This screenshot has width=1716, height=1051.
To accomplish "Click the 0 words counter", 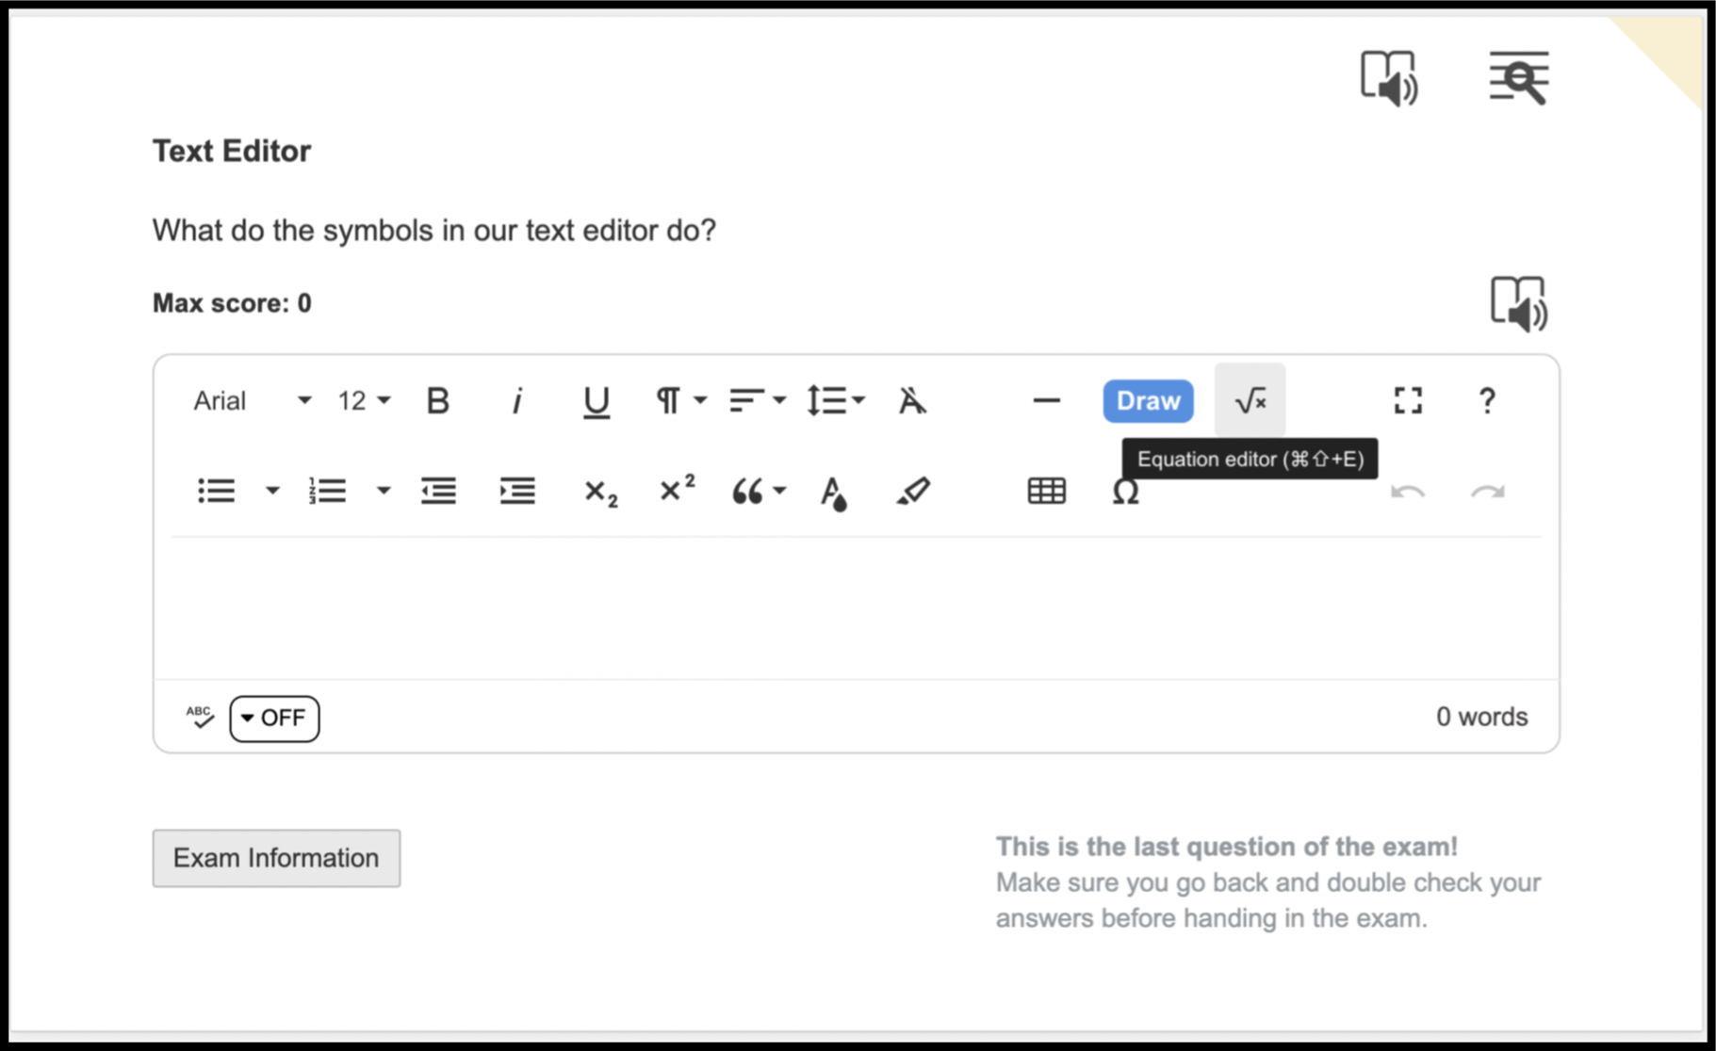I will coord(1481,718).
